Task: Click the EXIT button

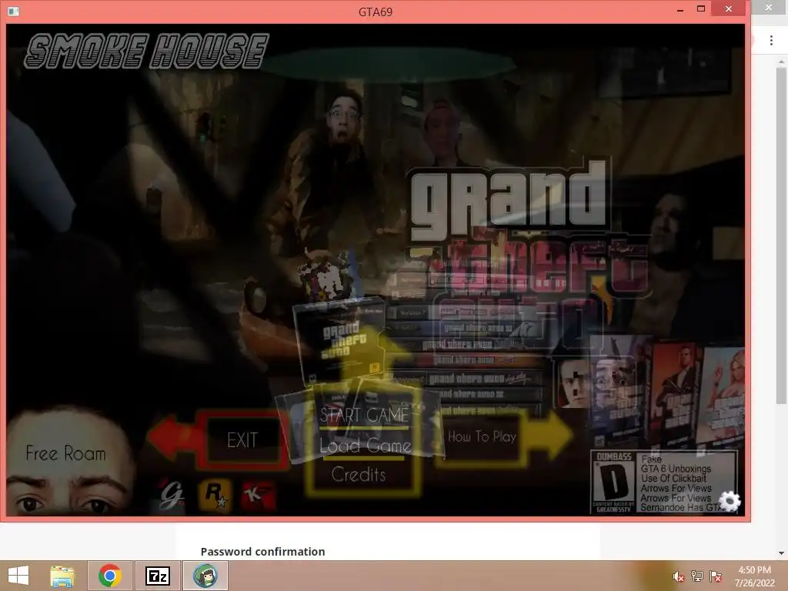Action: (242, 440)
